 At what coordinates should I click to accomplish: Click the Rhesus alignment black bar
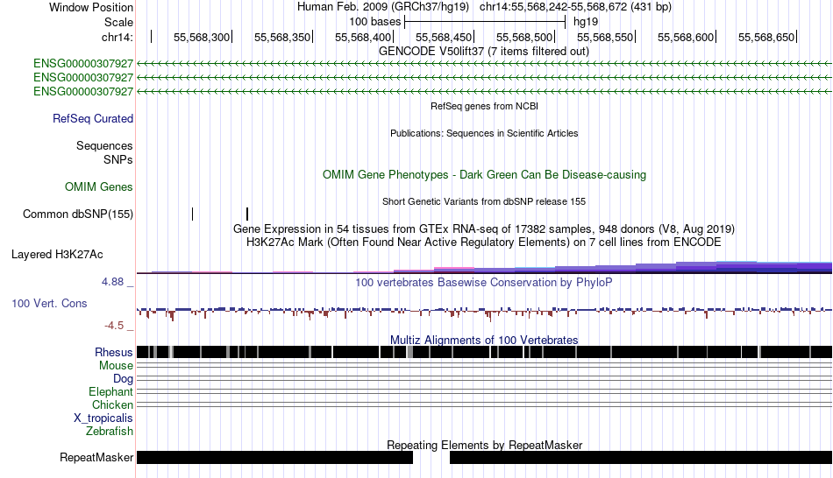tap(484, 352)
